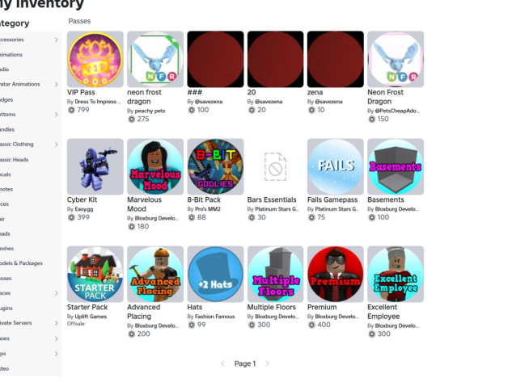Select the Premium pass icon
512x386 pixels.
(336, 274)
